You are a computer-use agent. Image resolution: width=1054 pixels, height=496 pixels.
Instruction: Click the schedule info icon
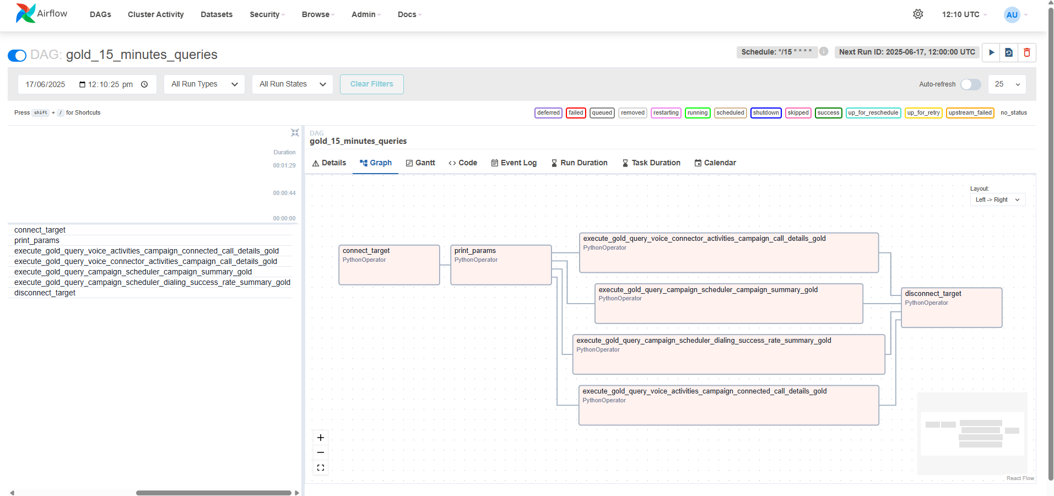(x=824, y=51)
